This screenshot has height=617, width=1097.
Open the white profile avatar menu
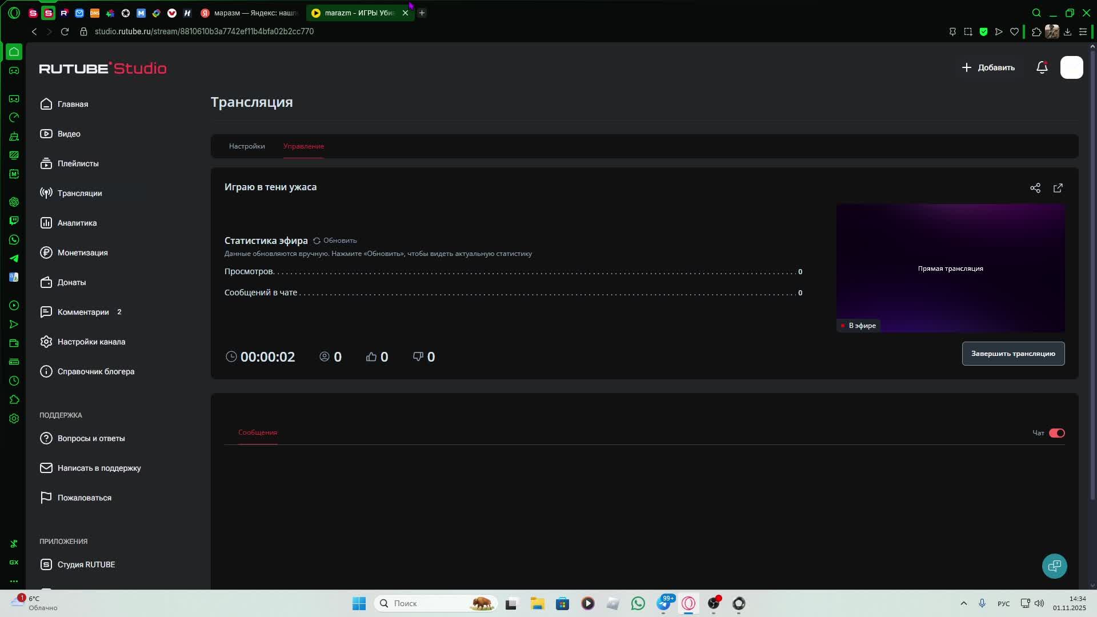(1071, 67)
